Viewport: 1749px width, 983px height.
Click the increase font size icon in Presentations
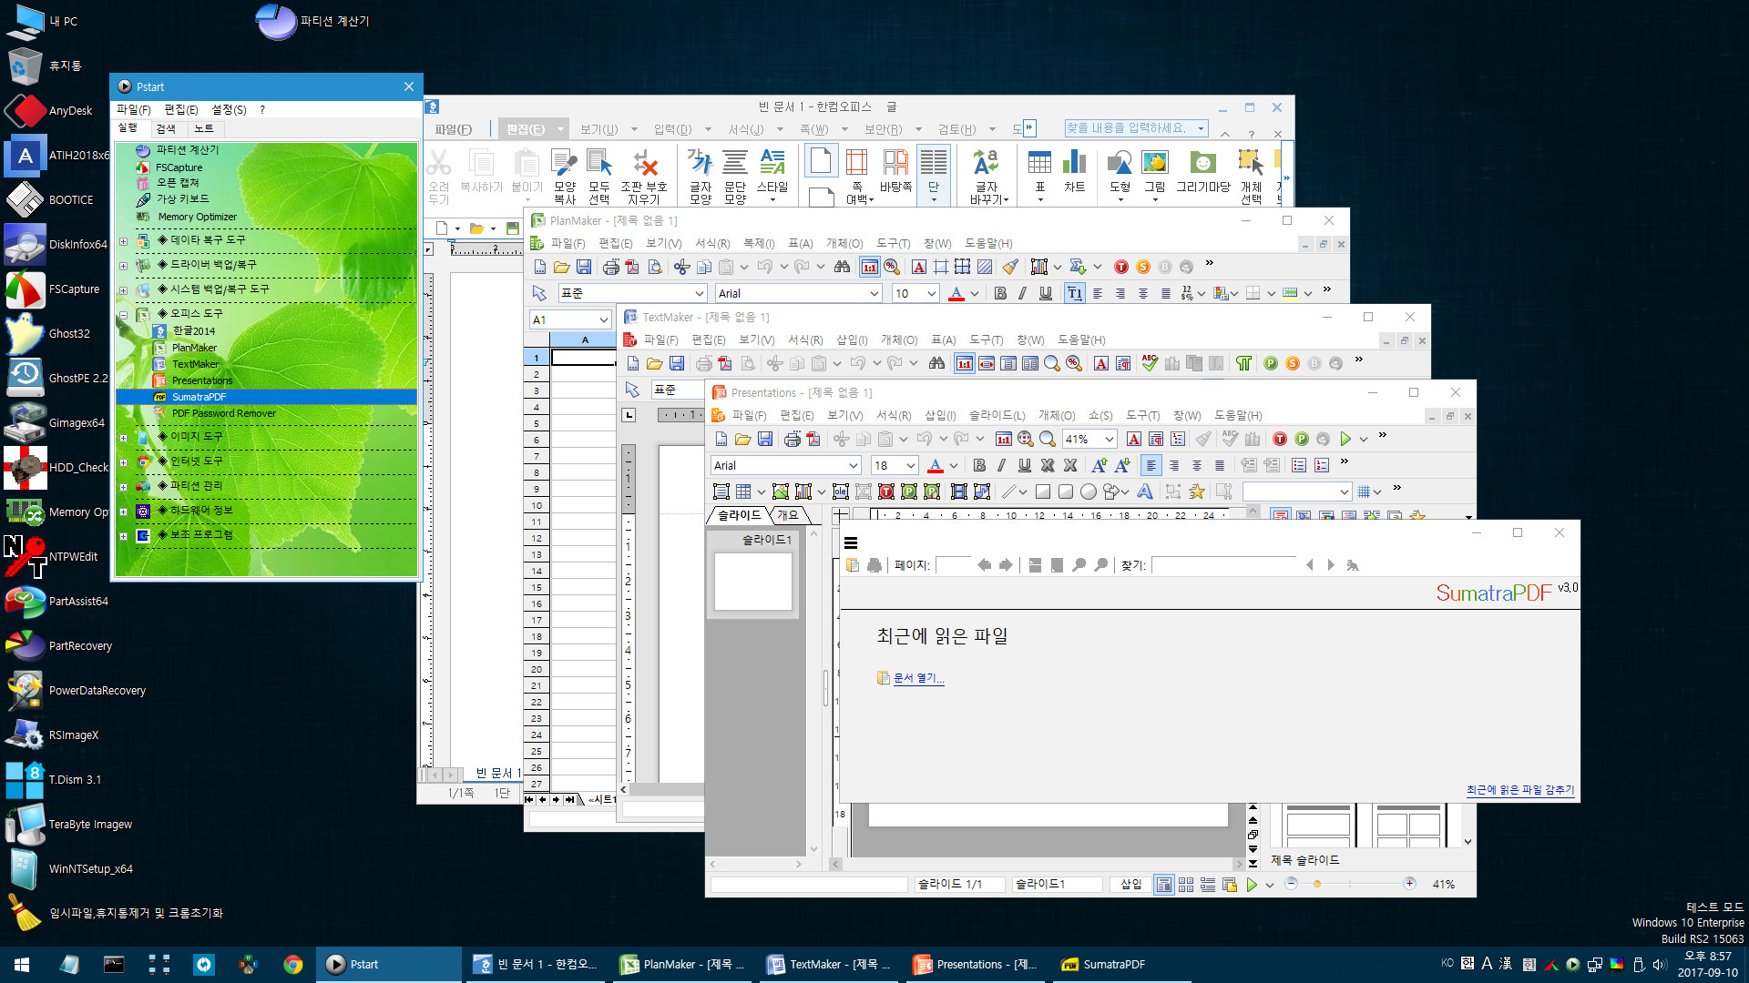coord(1100,465)
